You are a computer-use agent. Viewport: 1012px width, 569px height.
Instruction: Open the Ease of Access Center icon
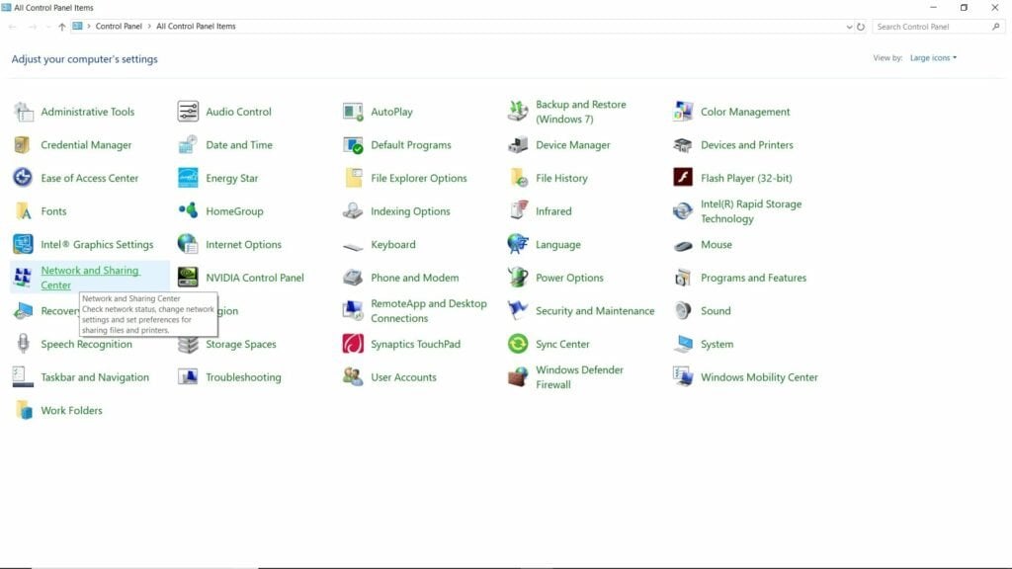click(24, 178)
